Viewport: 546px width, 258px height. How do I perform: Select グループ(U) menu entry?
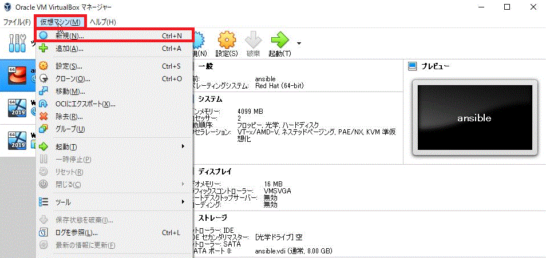coord(114,129)
